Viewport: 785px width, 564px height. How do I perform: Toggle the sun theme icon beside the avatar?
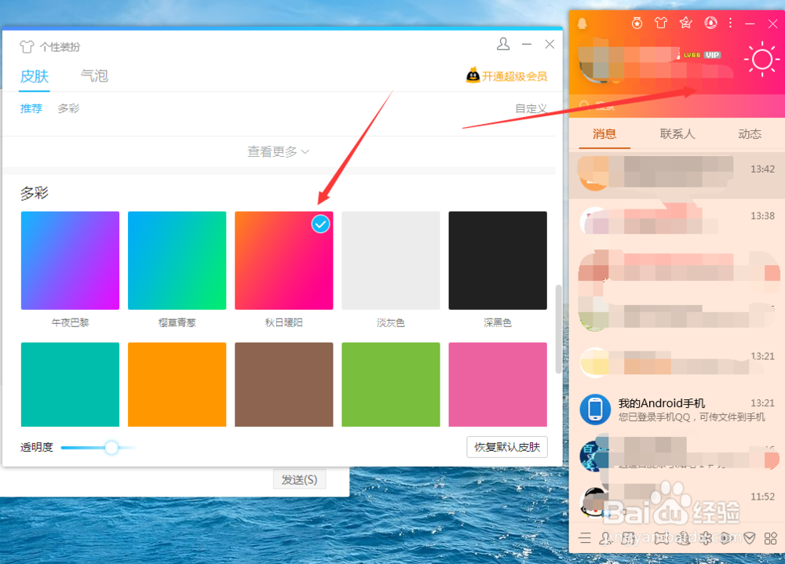761,59
